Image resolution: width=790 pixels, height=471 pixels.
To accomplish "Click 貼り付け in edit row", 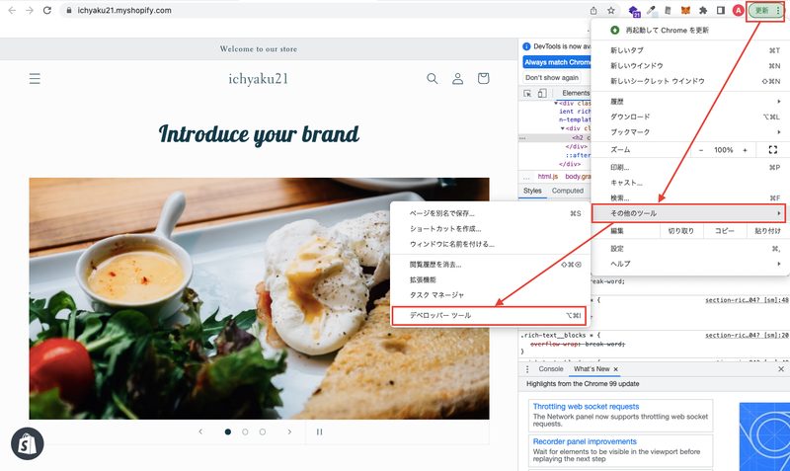I will 767,231.
